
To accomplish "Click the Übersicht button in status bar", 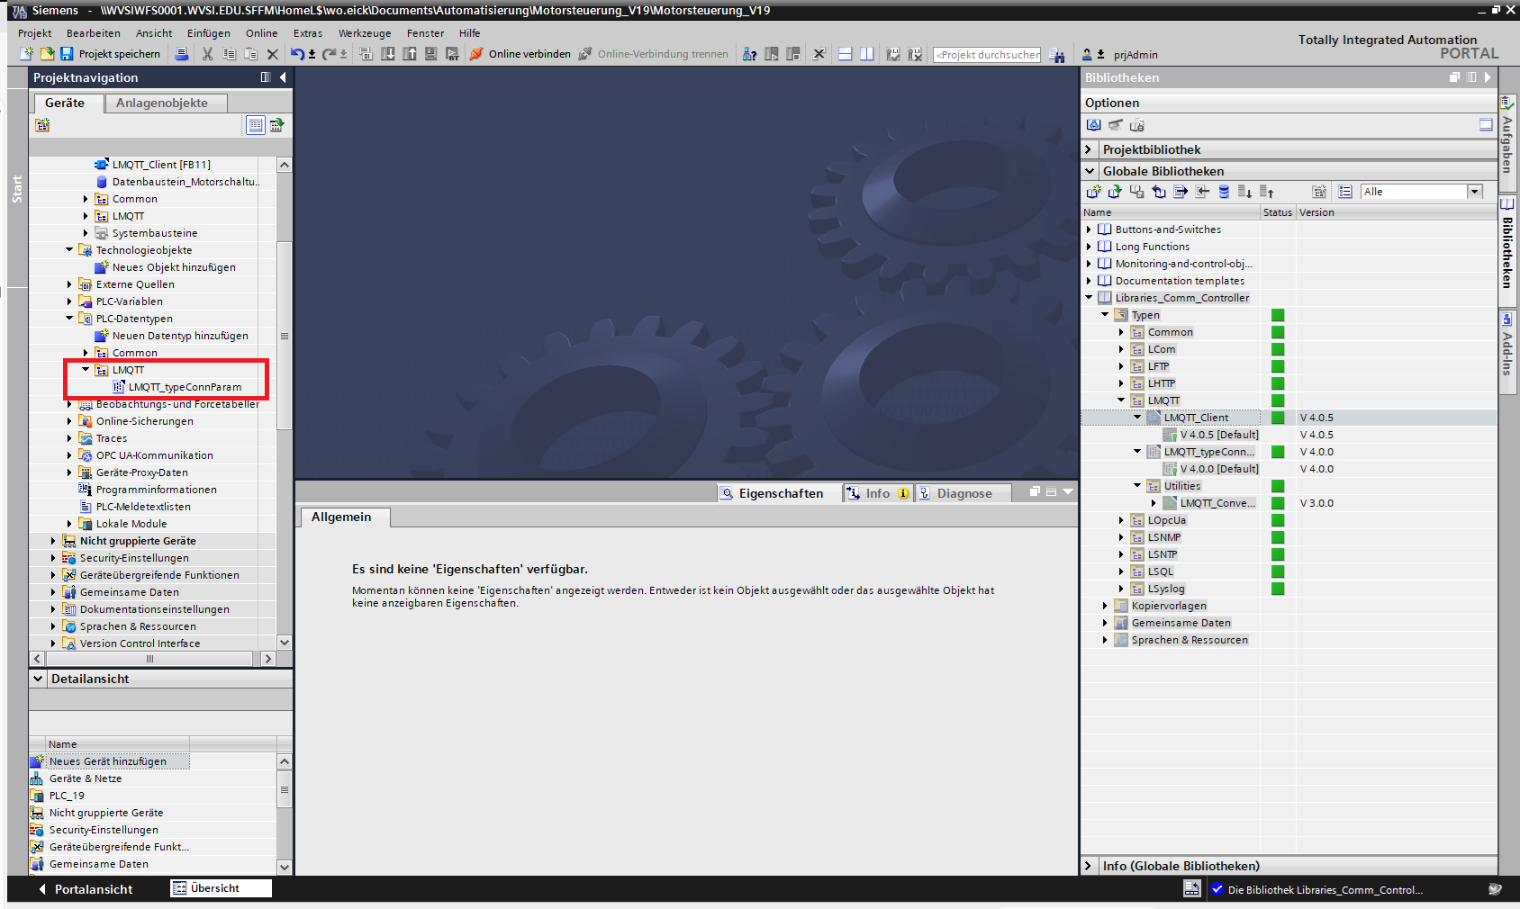I will point(222,888).
